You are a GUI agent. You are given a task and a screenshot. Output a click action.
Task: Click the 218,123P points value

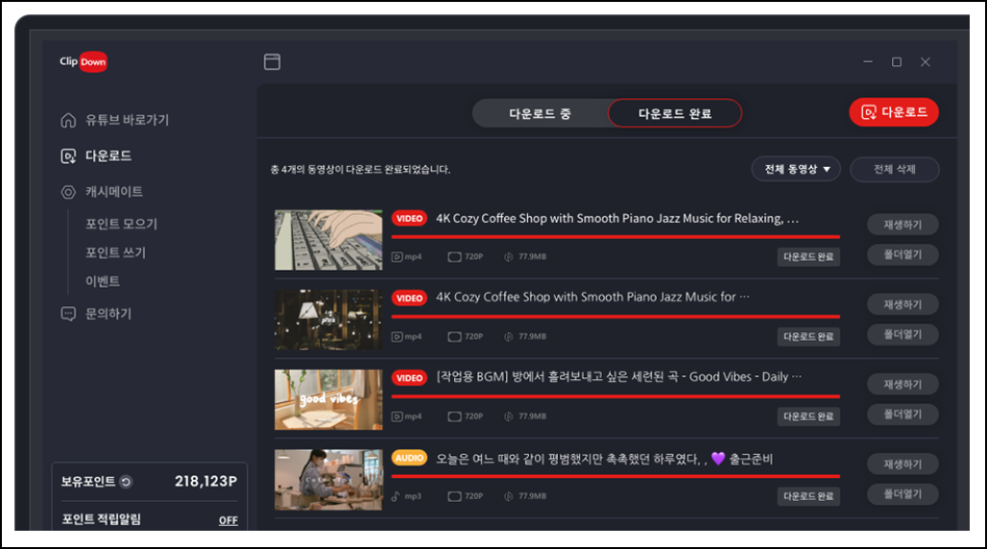pos(205,482)
